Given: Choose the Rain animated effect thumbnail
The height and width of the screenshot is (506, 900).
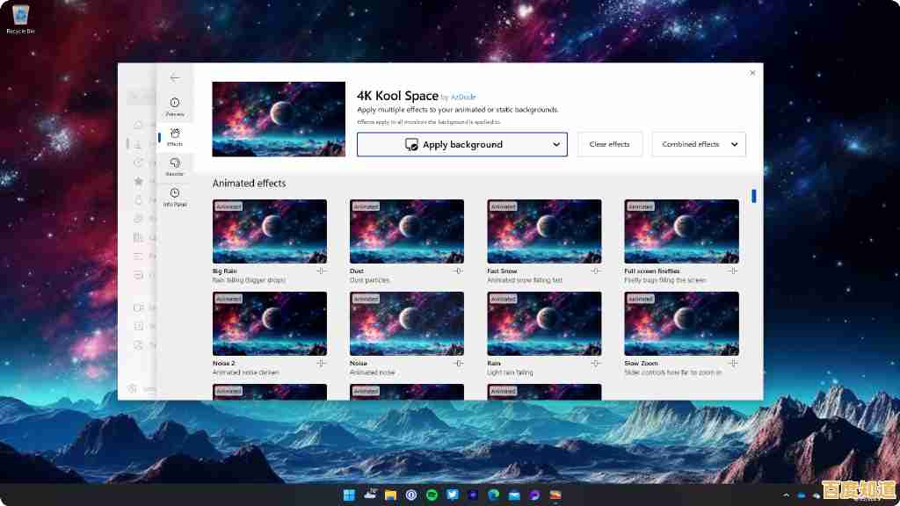Looking at the screenshot, I should click(x=544, y=323).
